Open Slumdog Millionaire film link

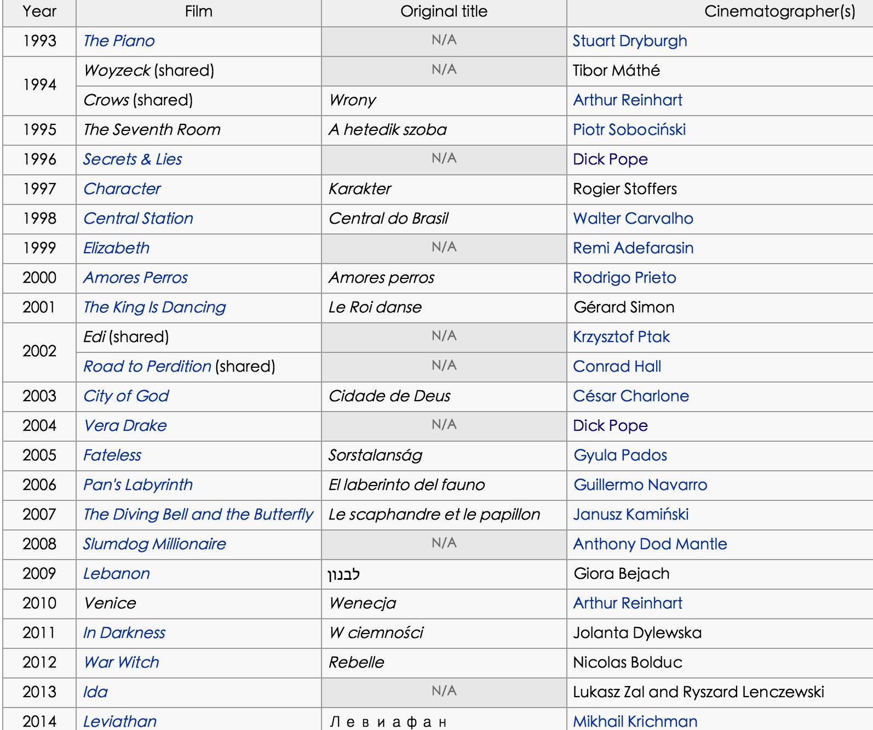[x=154, y=544]
